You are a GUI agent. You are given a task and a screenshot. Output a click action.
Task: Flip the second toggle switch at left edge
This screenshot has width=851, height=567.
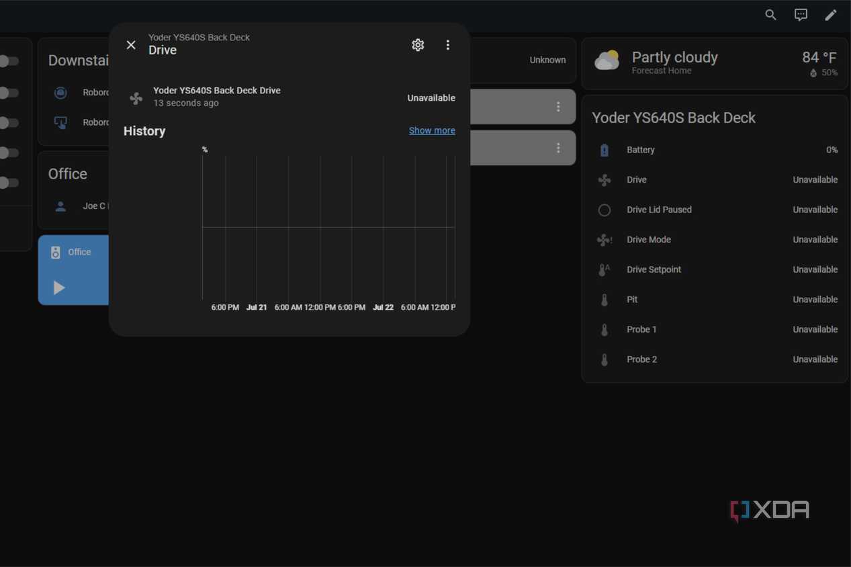click(8, 93)
